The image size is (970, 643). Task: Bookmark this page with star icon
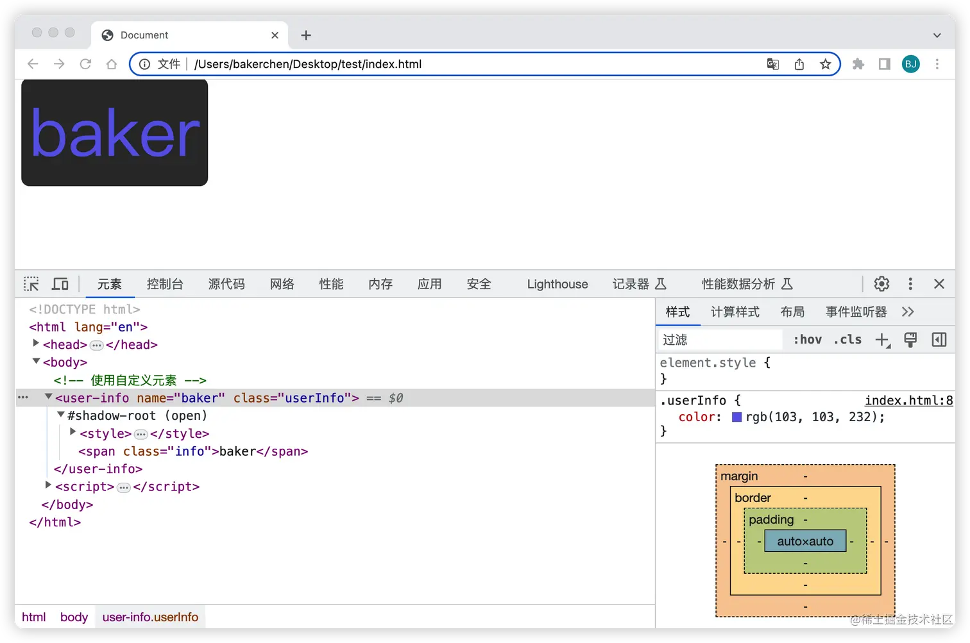coord(826,64)
